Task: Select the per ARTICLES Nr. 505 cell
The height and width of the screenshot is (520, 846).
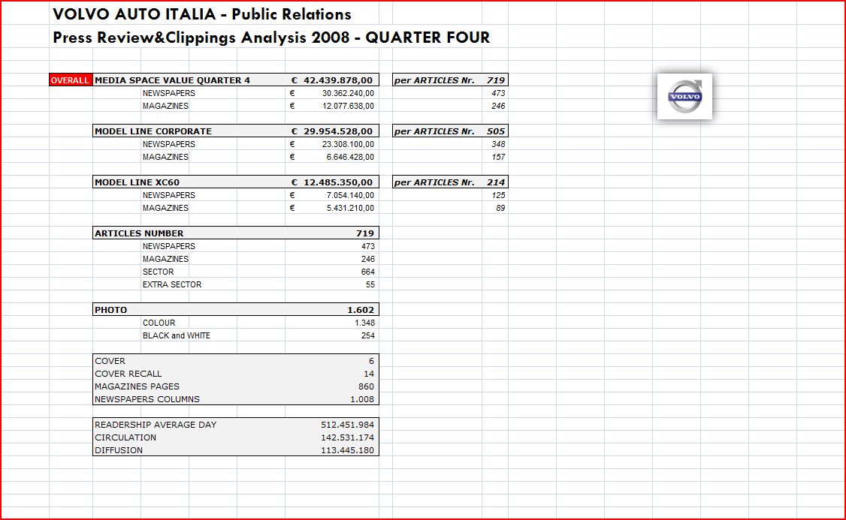Action: click(449, 131)
